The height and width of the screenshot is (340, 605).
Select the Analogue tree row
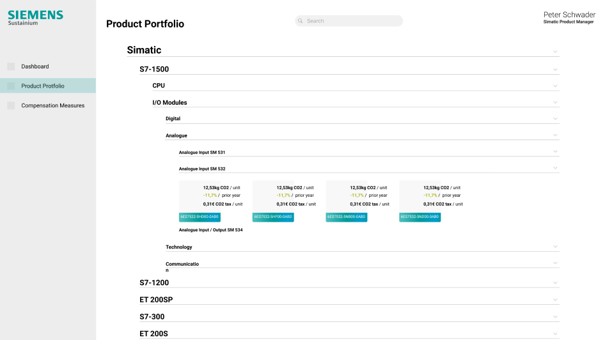[x=363, y=135]
